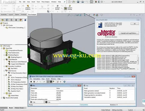Click OK in the About FloEFD dialog

pyautogui.click(x=135, y=24)
